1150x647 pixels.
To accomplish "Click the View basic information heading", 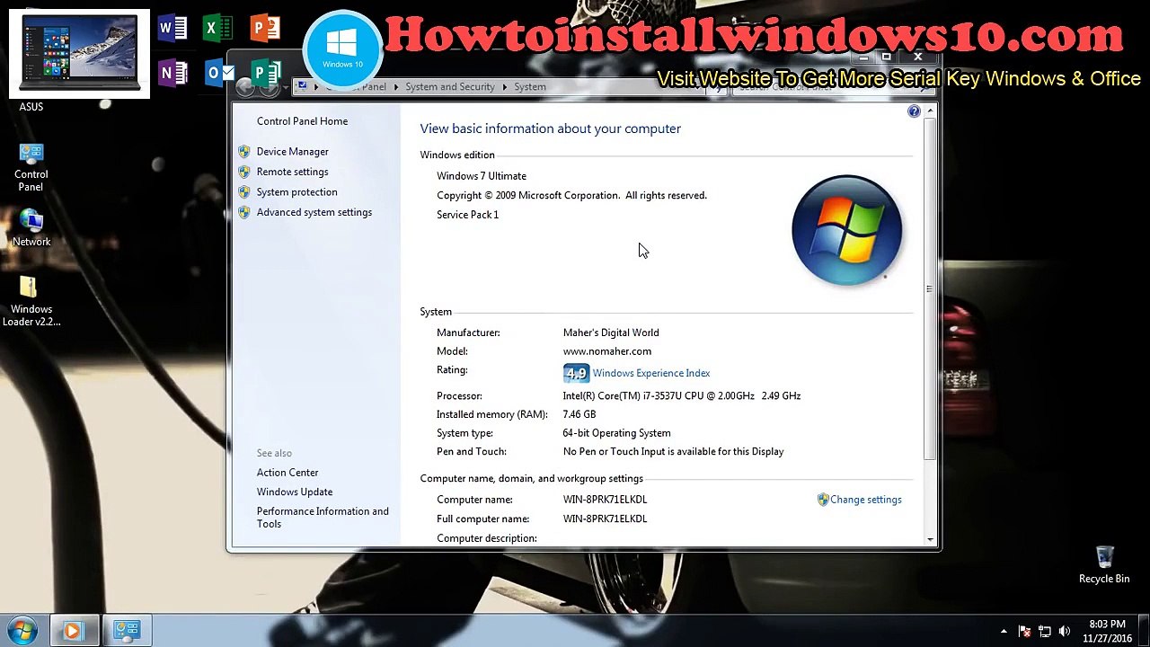I will click(x=550, y=129).
